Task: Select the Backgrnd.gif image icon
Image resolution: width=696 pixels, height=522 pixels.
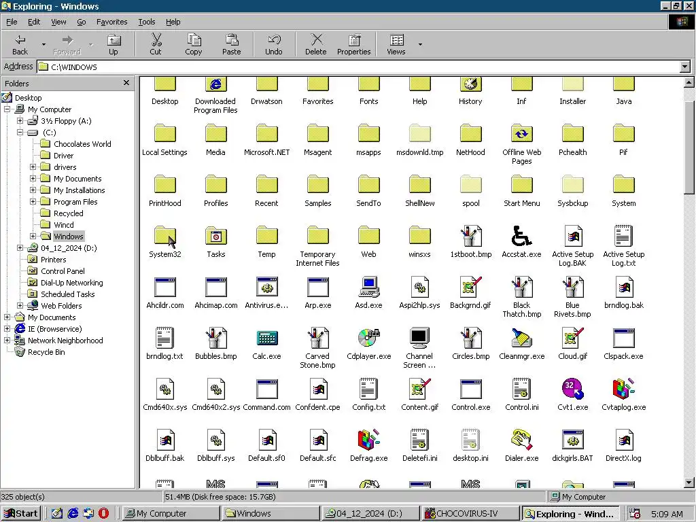Action: coord(470,288)
